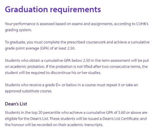Click the word CUHK's in first paragraph

(x=142, y=24)
